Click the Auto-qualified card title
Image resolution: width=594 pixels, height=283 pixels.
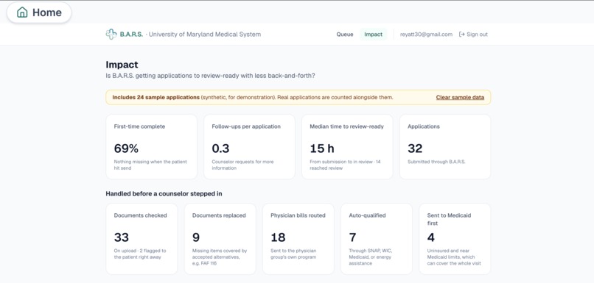367,215
